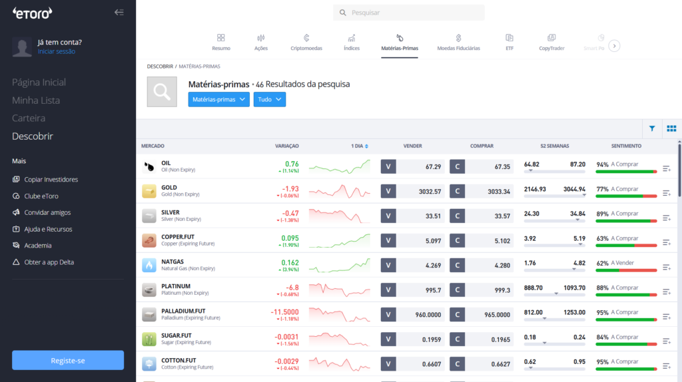Sort by 1 DIA column arrow
The height and width of the screenshot is (382, 682).
[367, 146]
